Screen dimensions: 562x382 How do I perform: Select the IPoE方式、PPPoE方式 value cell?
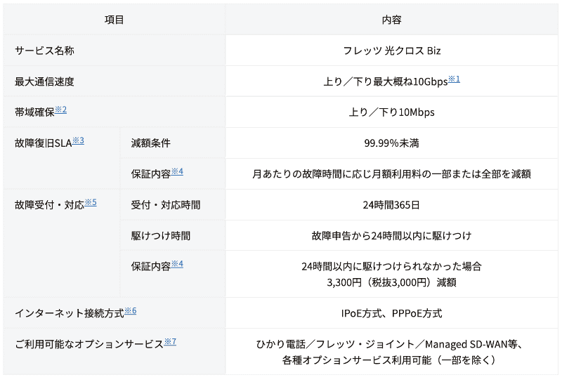(392, 313)
